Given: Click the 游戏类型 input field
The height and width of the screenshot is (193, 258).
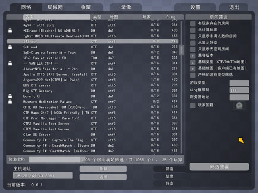Looking at the screenshot, I should tap(239, 83).
